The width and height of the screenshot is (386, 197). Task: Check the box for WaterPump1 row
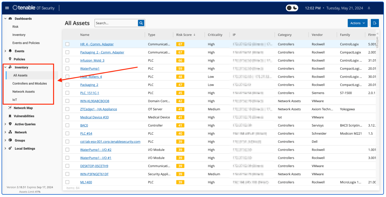(x=67, y=69)
